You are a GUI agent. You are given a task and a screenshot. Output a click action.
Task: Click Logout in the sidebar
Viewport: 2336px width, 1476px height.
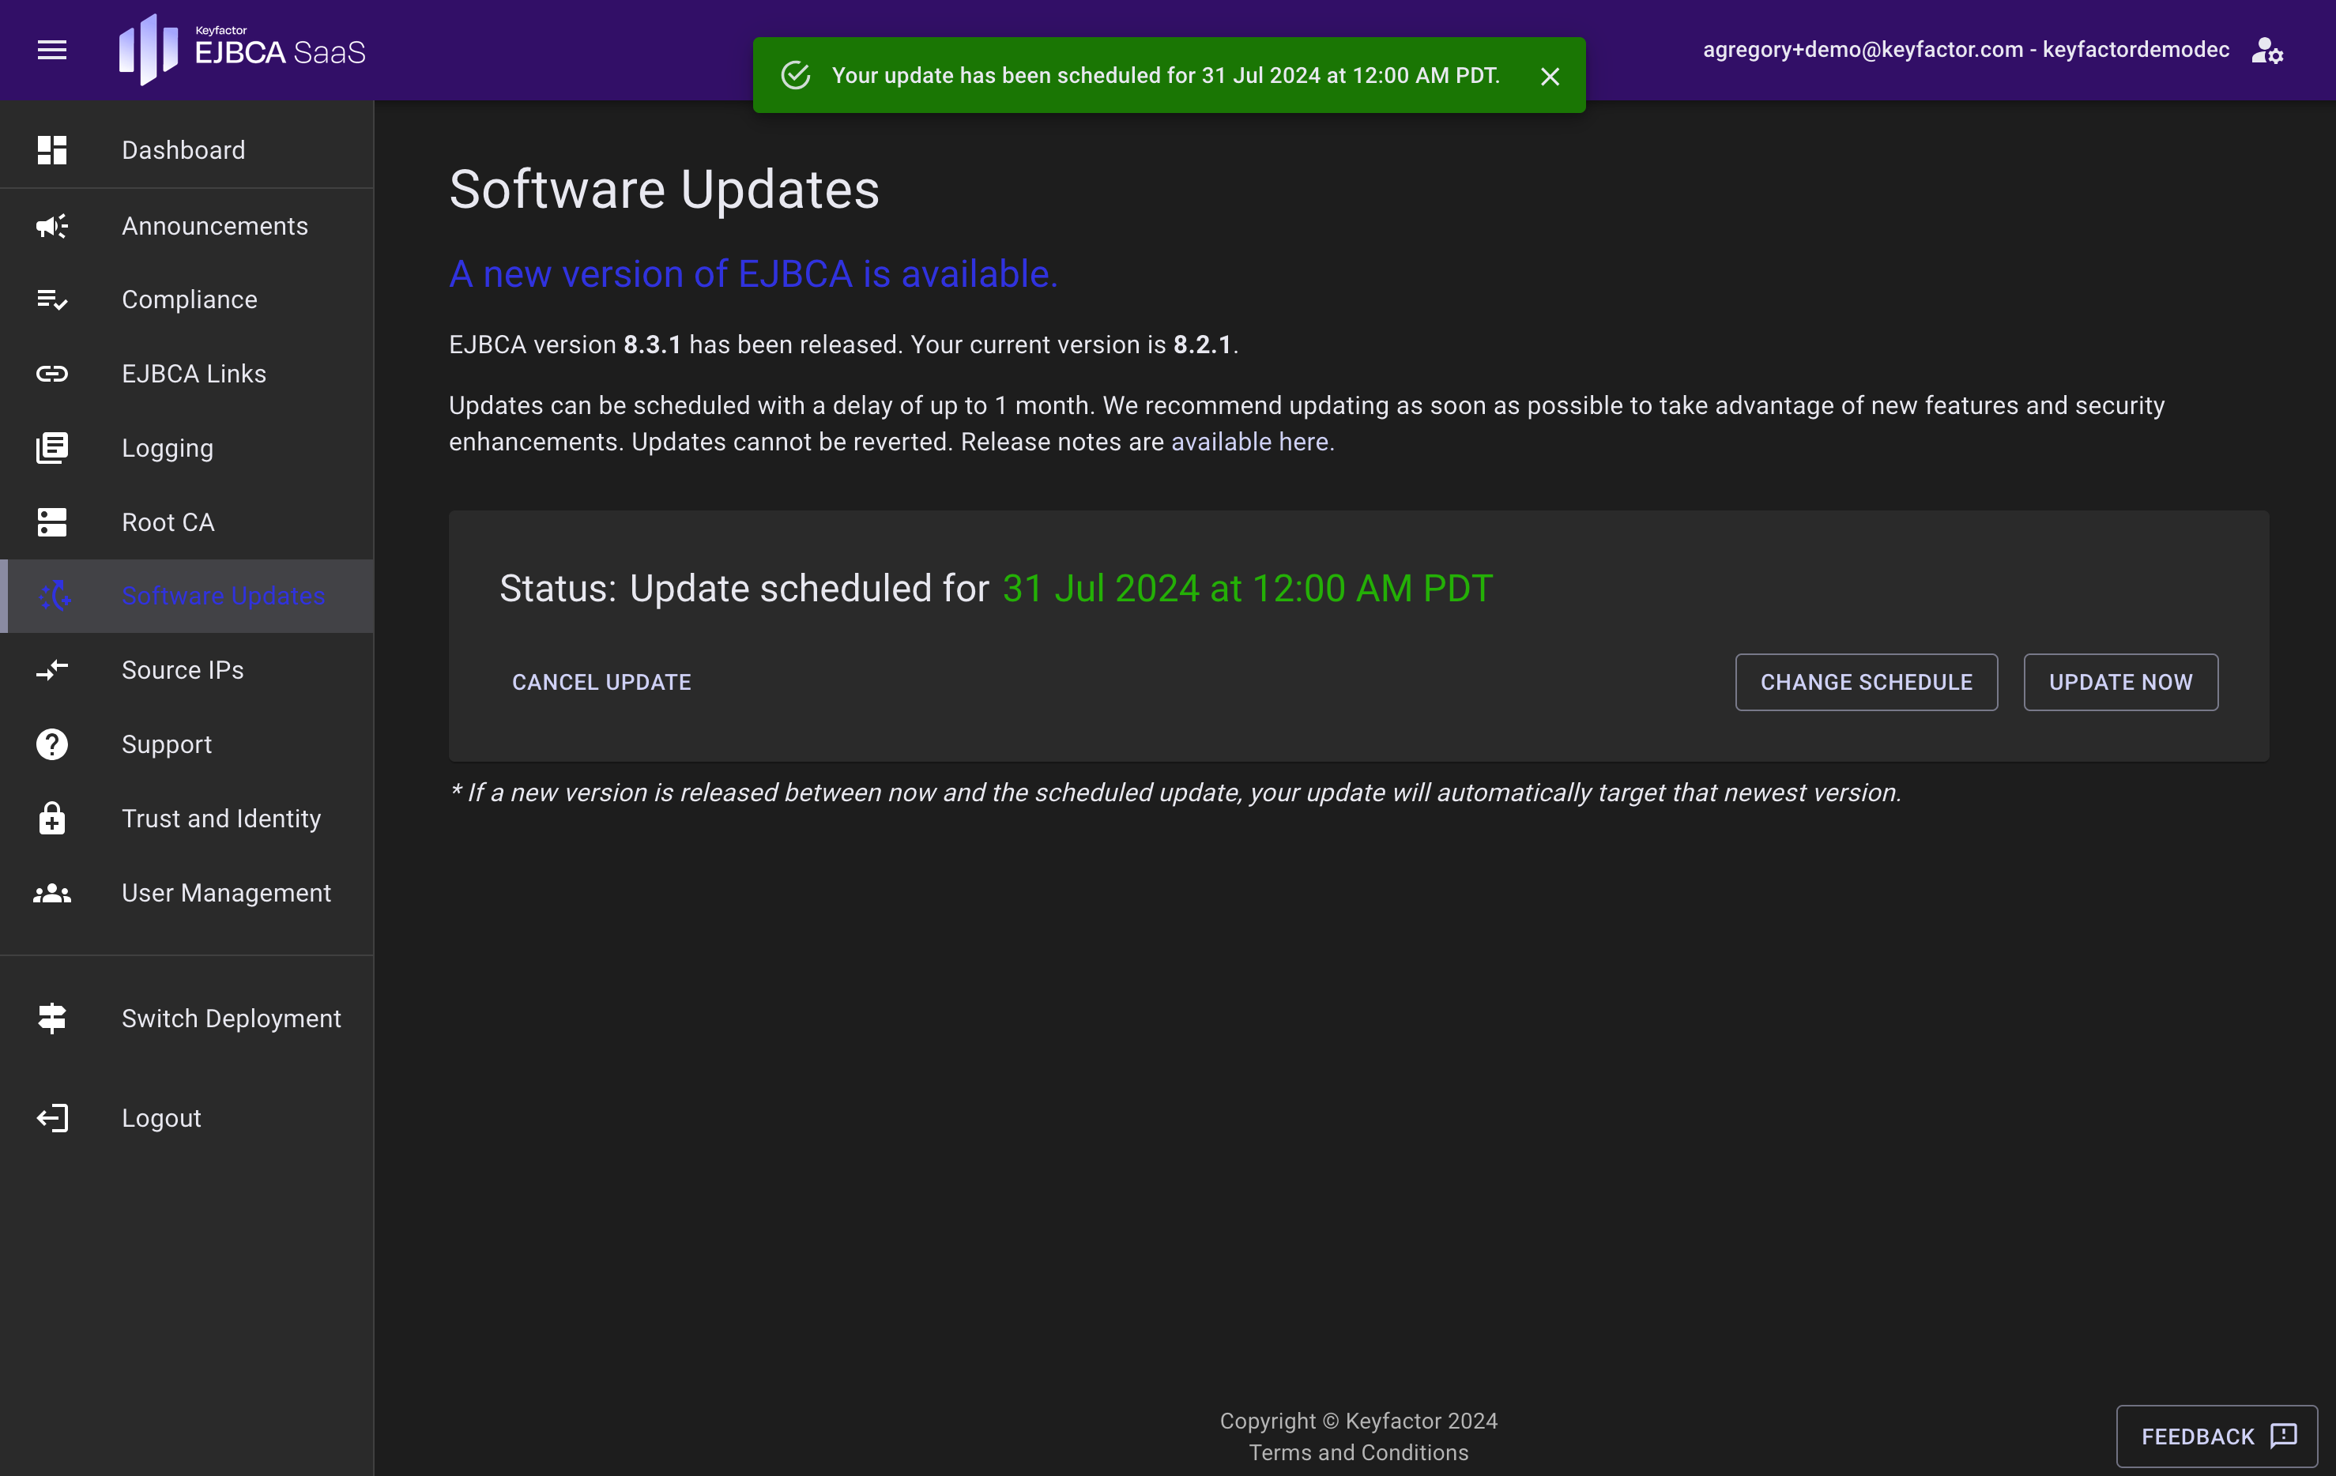(x=161, y=1118)
